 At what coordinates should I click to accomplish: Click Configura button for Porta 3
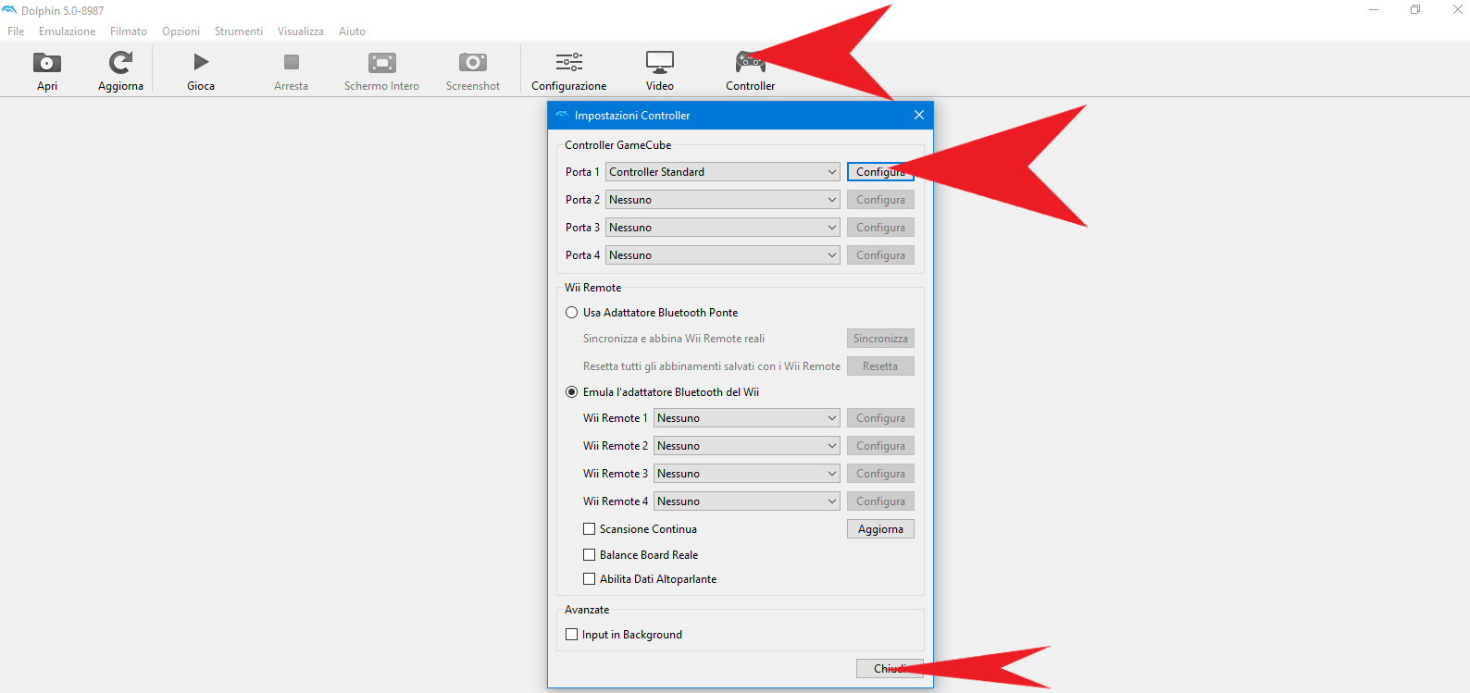[x=880, y=228]
